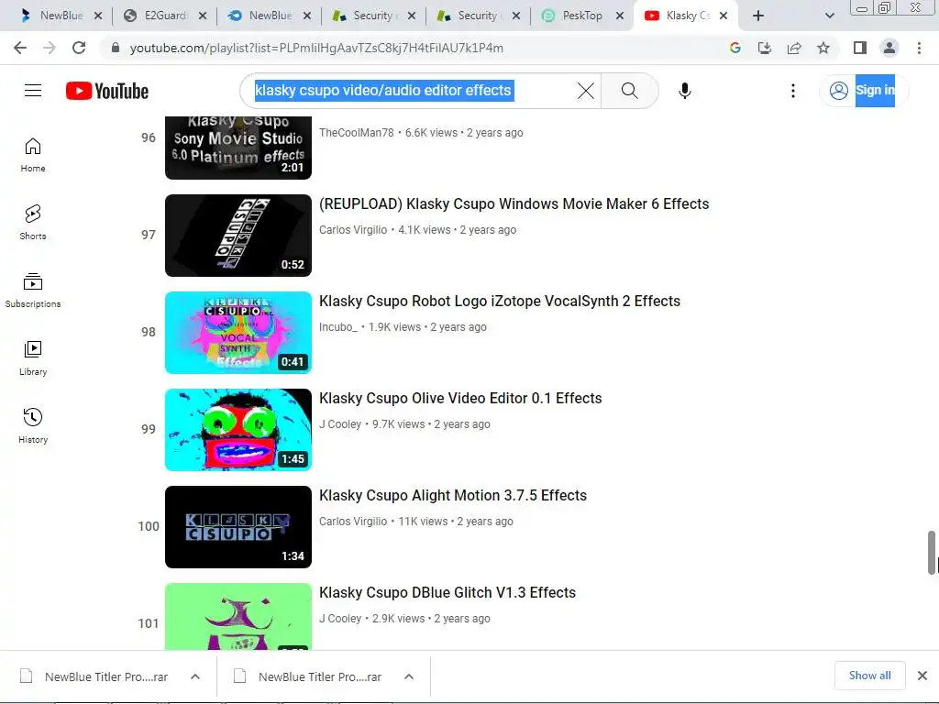Expand options for second NewBlue Titler download
The height and width of the screenshot is (704, 939).
409,676
